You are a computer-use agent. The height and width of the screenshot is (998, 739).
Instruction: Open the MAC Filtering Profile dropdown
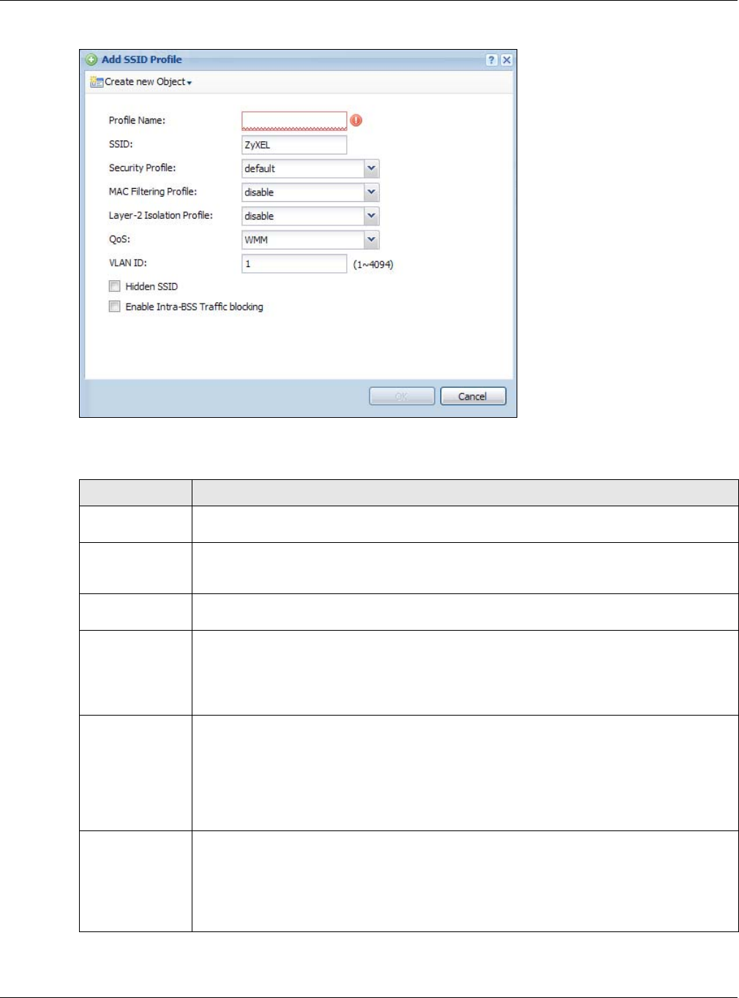point(372,192)
